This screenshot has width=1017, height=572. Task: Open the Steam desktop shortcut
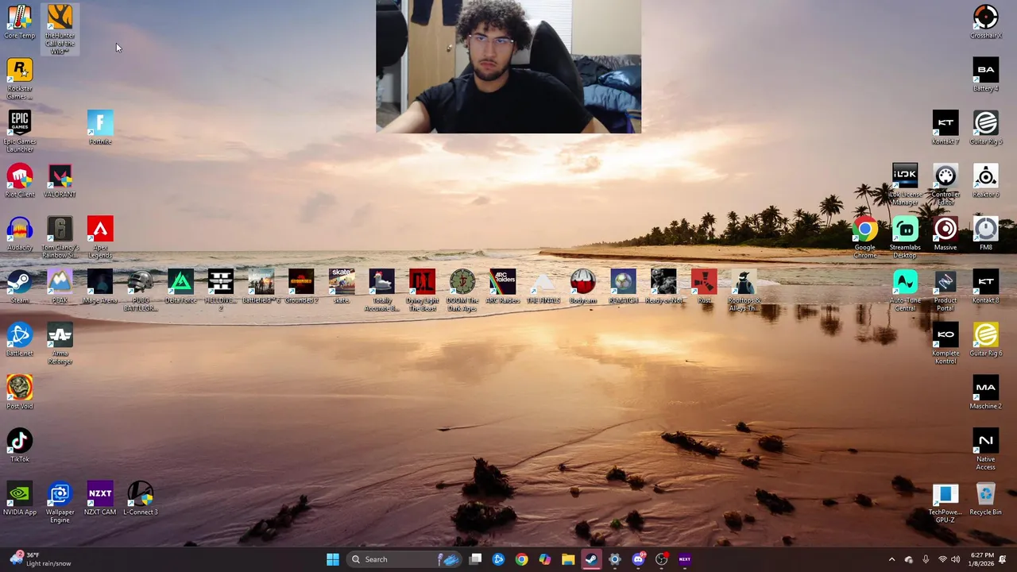(20, 287)
